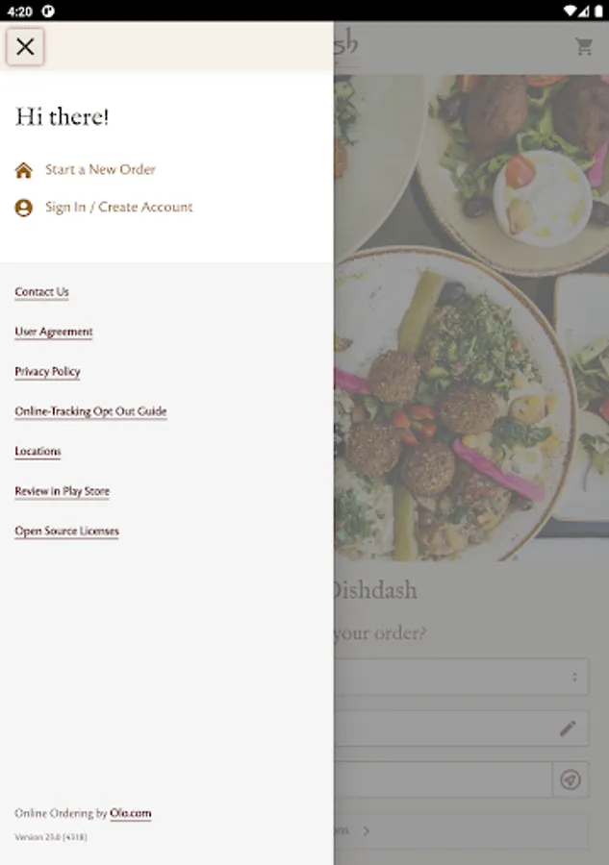Close the side menu with X

(x=25, y=46)
